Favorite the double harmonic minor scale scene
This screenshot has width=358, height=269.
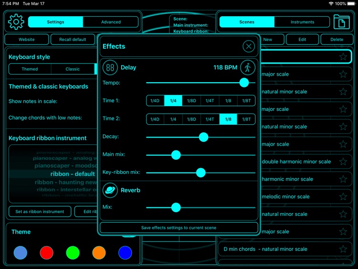point(343,161)
